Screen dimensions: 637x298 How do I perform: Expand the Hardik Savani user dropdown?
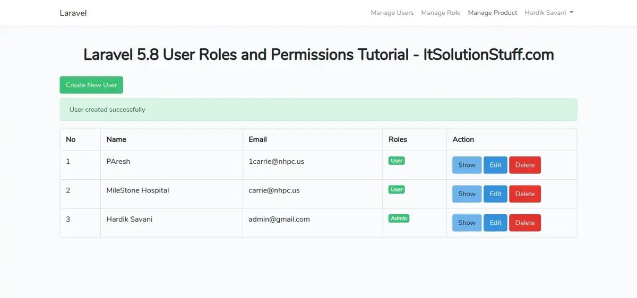coord(548,13)
